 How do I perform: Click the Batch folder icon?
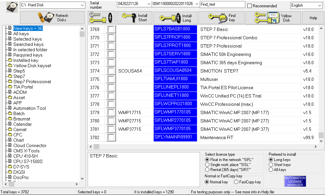pyautogui.click(x=10, y=113)
